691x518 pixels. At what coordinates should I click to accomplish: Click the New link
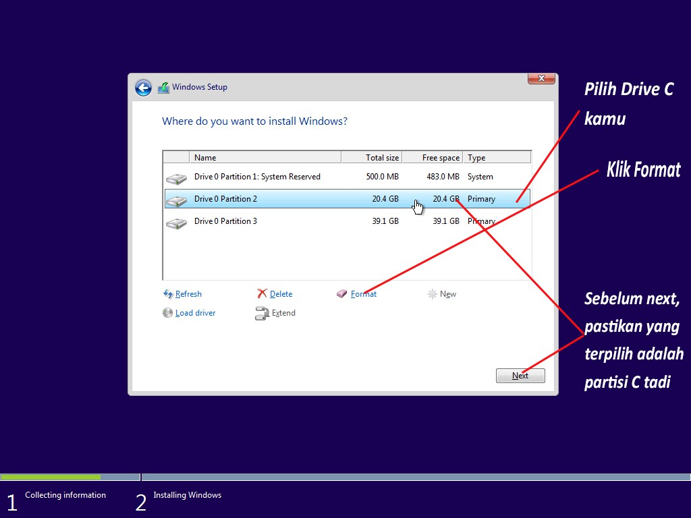click(x=448, y=294)
